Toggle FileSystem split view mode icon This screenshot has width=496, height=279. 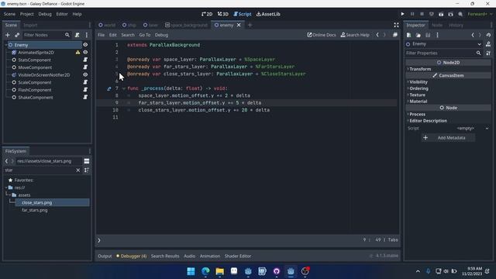coord(87,161)
